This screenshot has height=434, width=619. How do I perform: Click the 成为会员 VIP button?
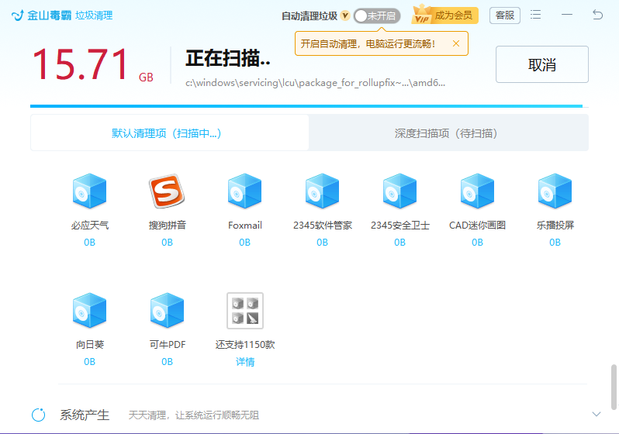pyautogui.click(x=444, y=15)
